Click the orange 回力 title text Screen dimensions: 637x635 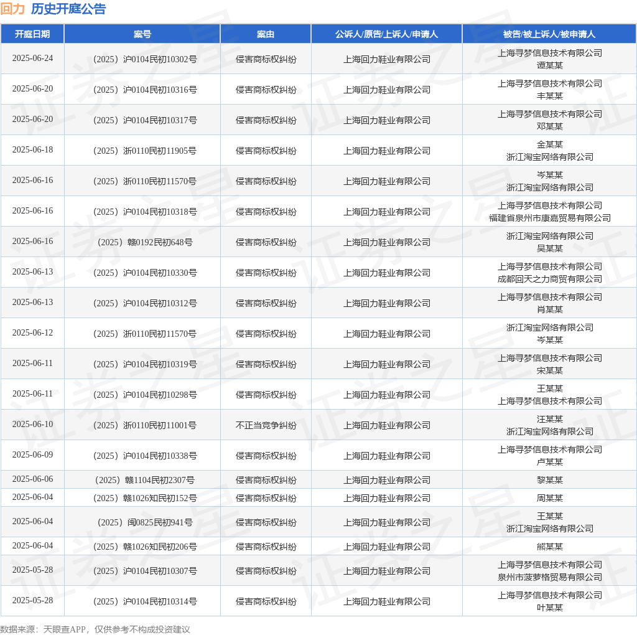[x=12, y=9]
